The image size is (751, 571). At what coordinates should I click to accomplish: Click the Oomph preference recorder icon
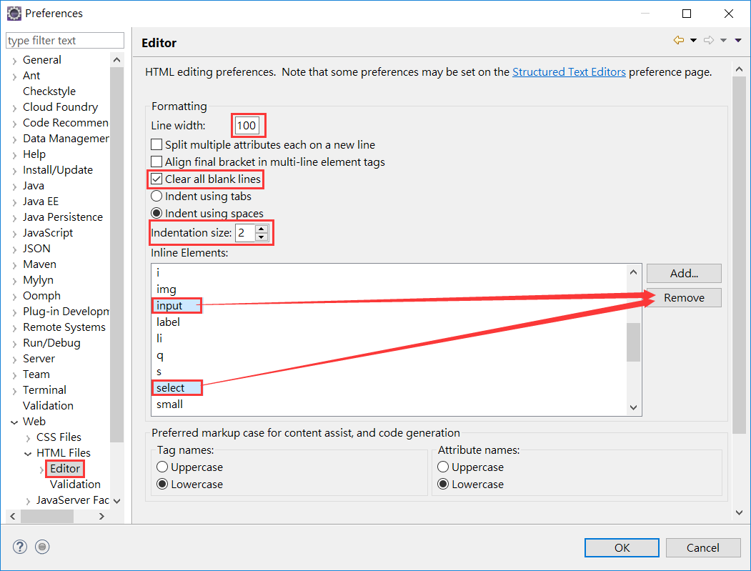(x=42, y=547)
